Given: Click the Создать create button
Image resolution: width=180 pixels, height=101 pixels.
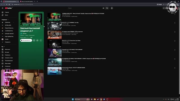Looking at the screenshot, I should (166, 8).
